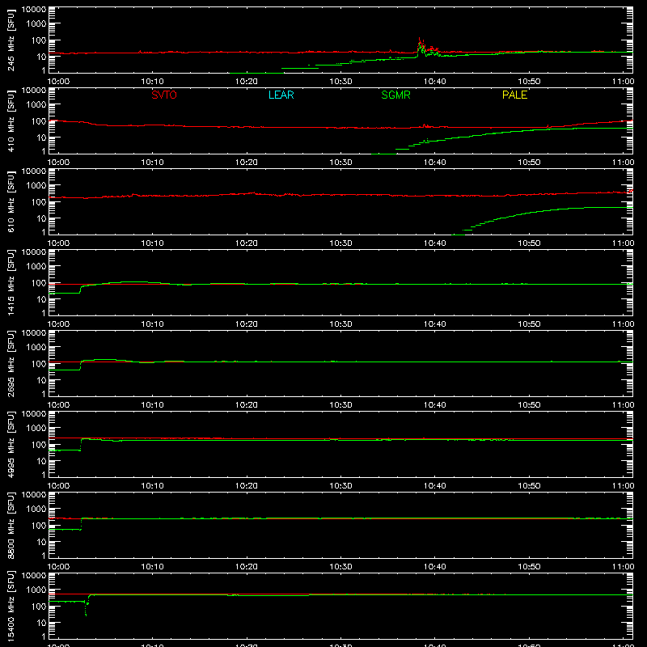Click 10:40 label under the 2695 MHz plot

click(435, 405)
